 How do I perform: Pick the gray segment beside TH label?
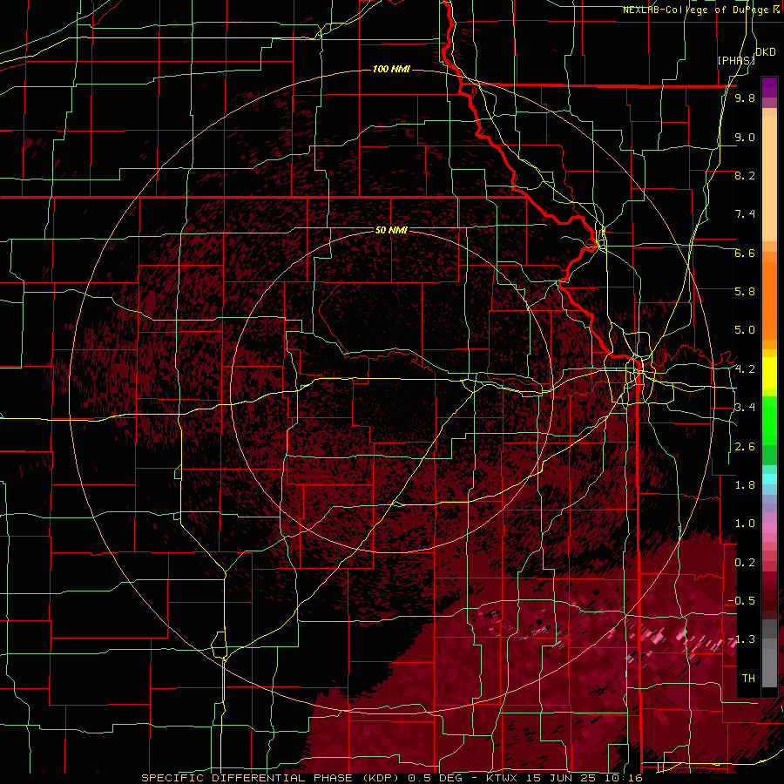pos(769,667)
